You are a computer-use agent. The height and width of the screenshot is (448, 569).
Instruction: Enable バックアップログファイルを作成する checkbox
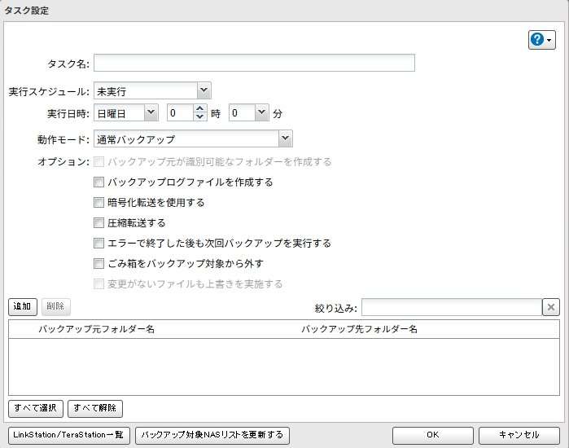coord(99,182)
